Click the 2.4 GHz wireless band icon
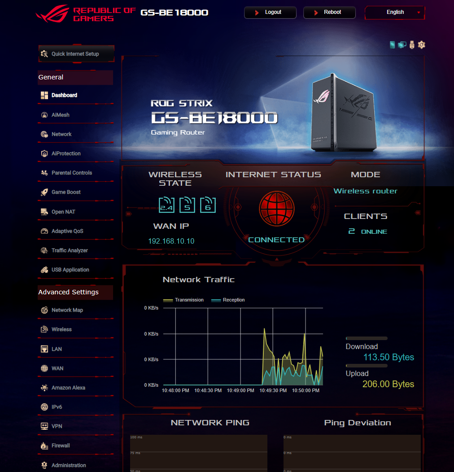454x472 pixels. [x=166, y=205]
